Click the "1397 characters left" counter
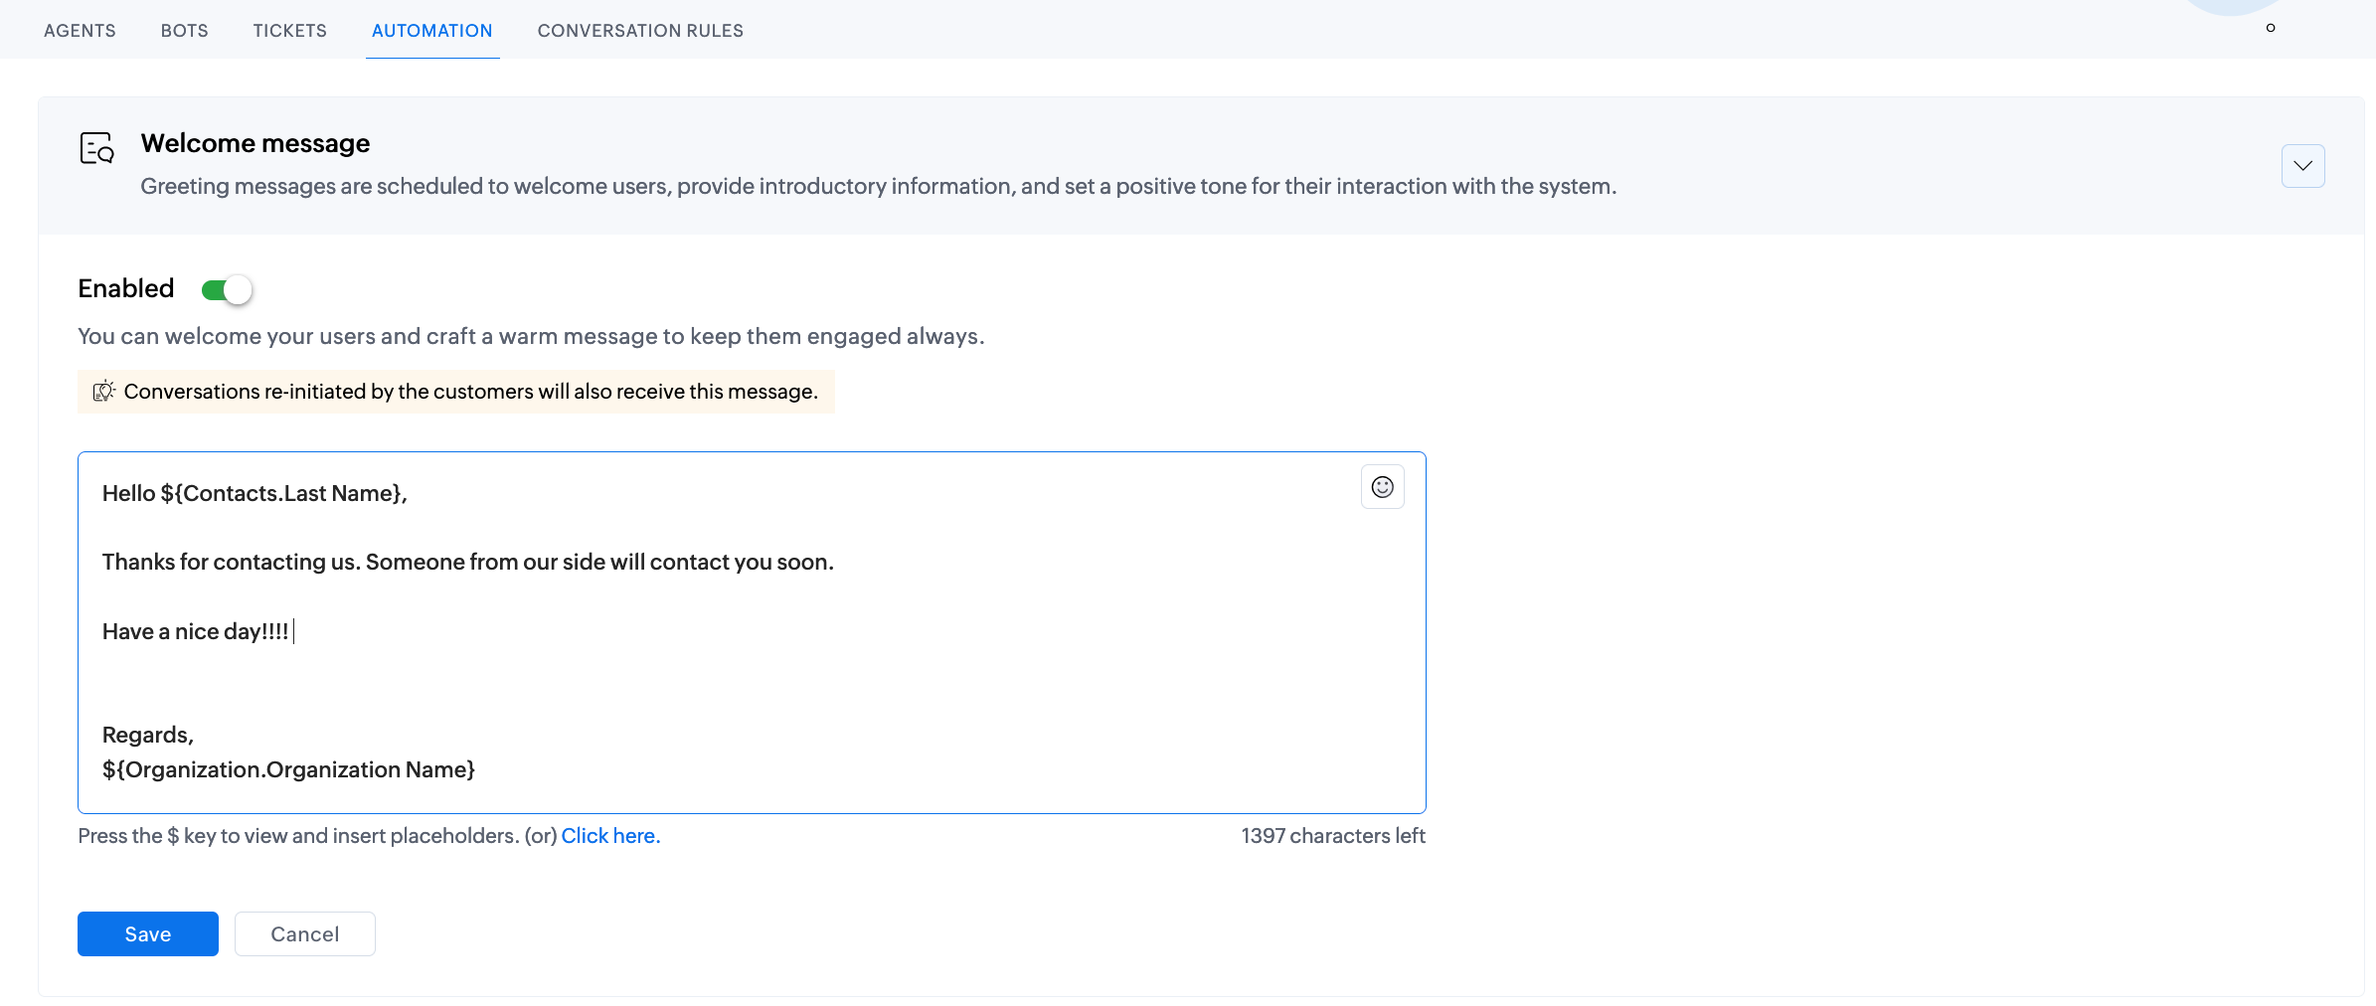This screenshot has height=1006, width=2376. [x=1332, y=836]
